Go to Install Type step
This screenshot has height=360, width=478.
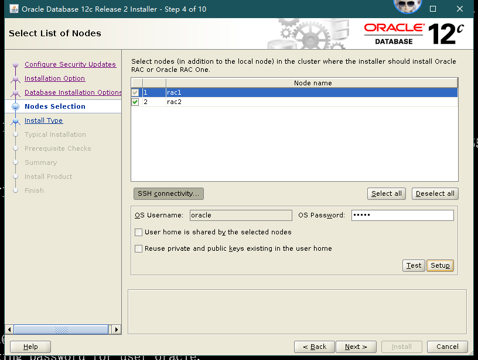(x=43, y=120)
